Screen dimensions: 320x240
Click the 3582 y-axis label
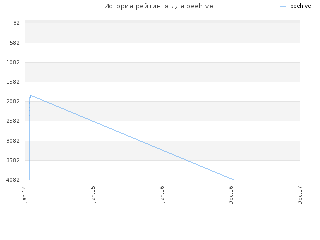click(13, 160)
